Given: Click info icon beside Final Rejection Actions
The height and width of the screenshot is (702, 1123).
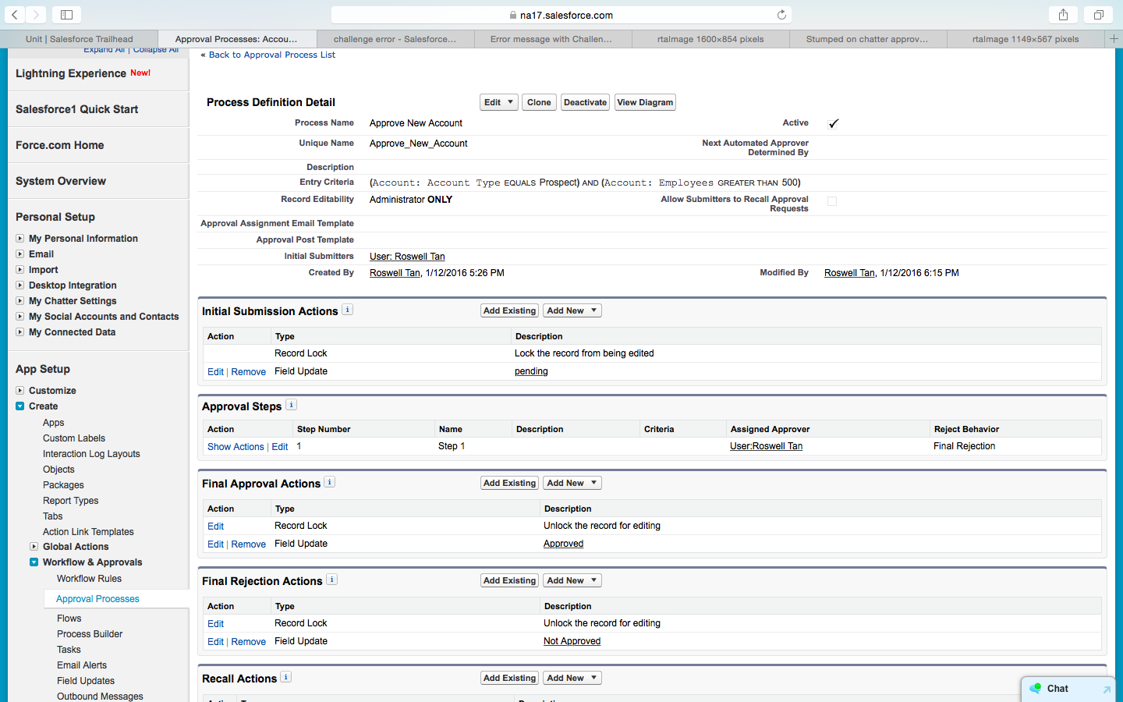Looking at the screenshot, I should tap(331, 580).
